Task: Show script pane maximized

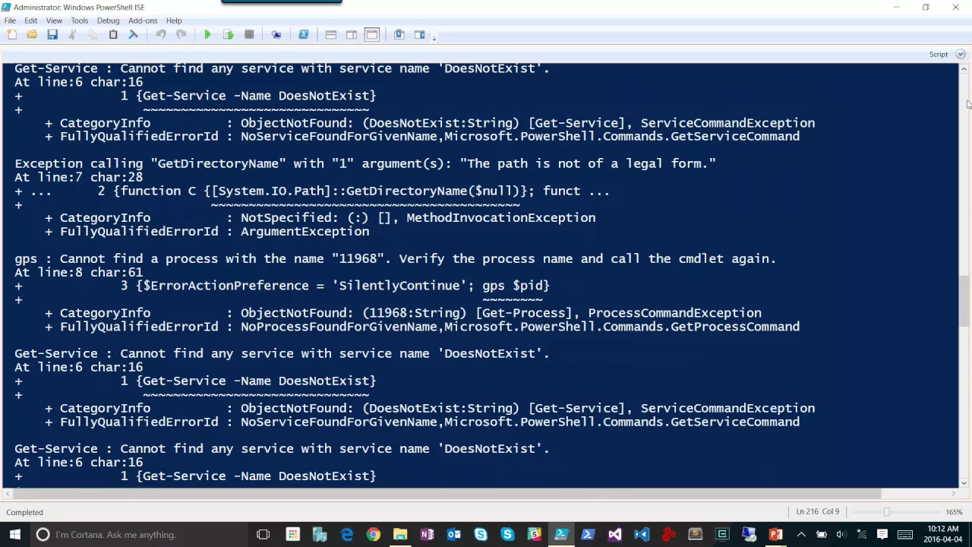Action: (x=372, y=35)
